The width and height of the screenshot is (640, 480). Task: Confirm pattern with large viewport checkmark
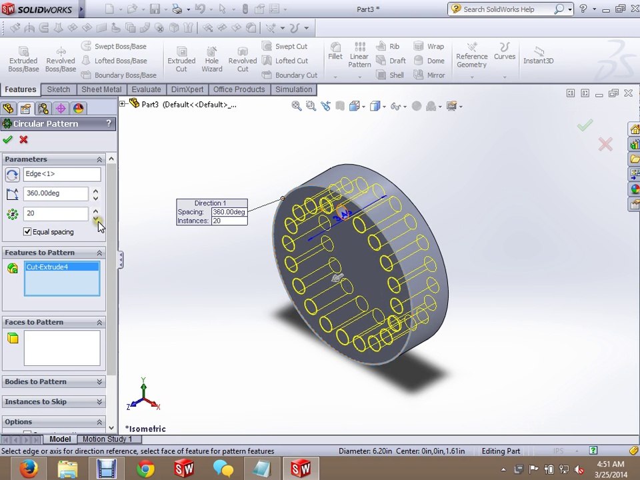tap(585, 125)
